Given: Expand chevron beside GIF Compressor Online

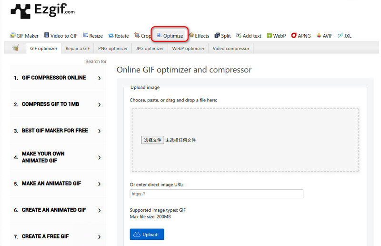Looking at the screenshot, I should [x=100, y=78].
